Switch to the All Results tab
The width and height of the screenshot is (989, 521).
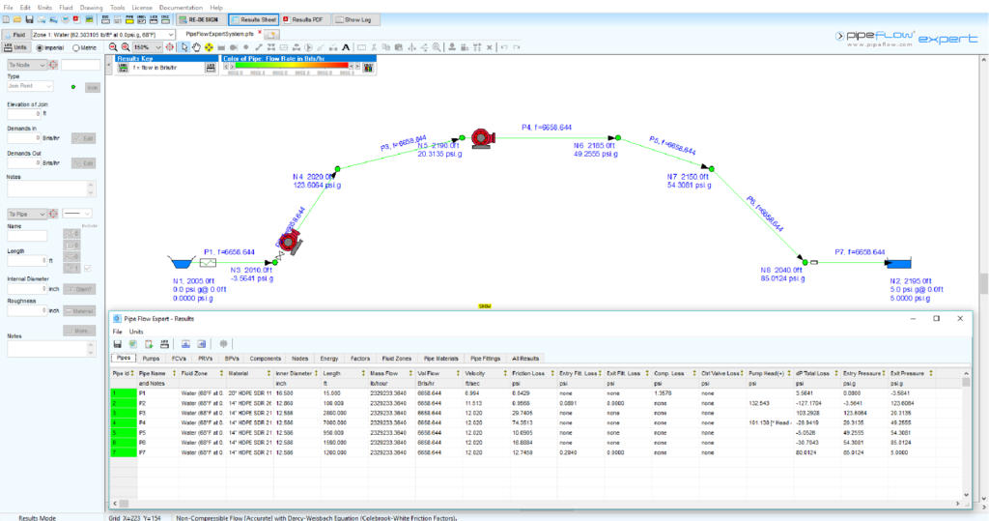coord(524,358)
